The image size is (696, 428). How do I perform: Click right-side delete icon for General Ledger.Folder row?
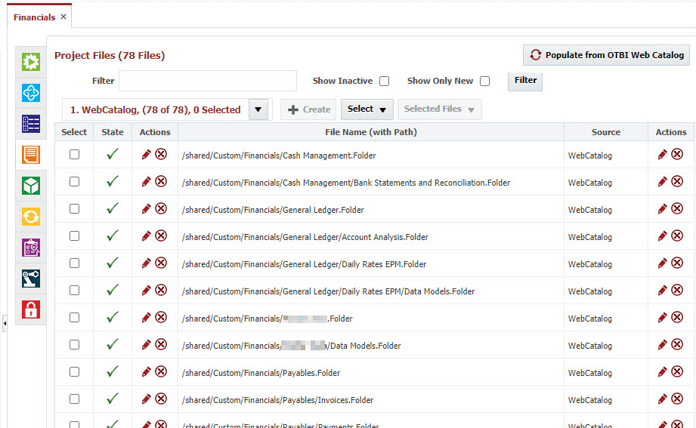[677, 208]
